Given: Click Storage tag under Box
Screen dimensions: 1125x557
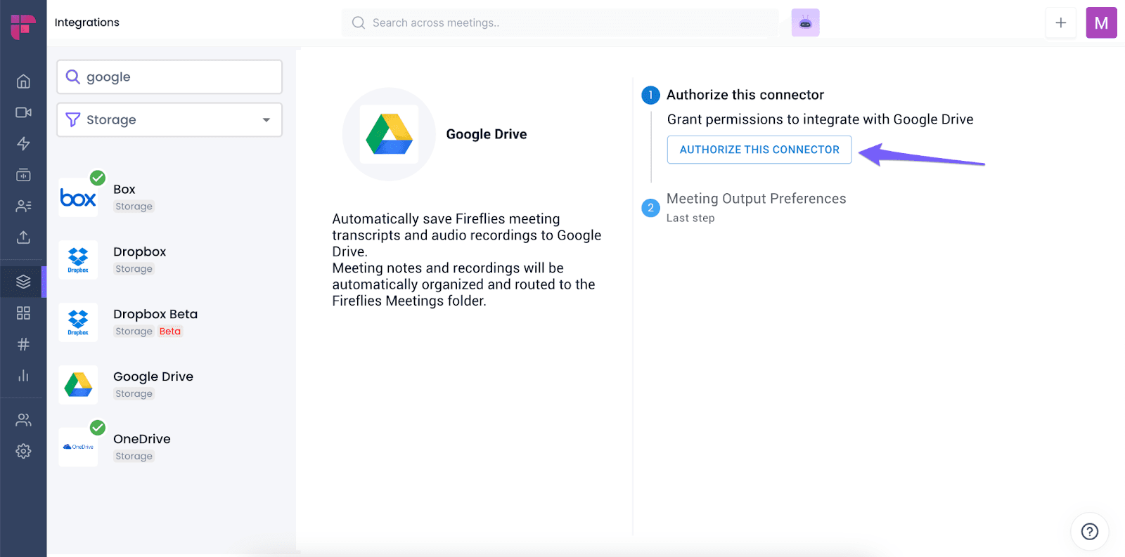Looking at the screenshot, I should tap(134, 207).
